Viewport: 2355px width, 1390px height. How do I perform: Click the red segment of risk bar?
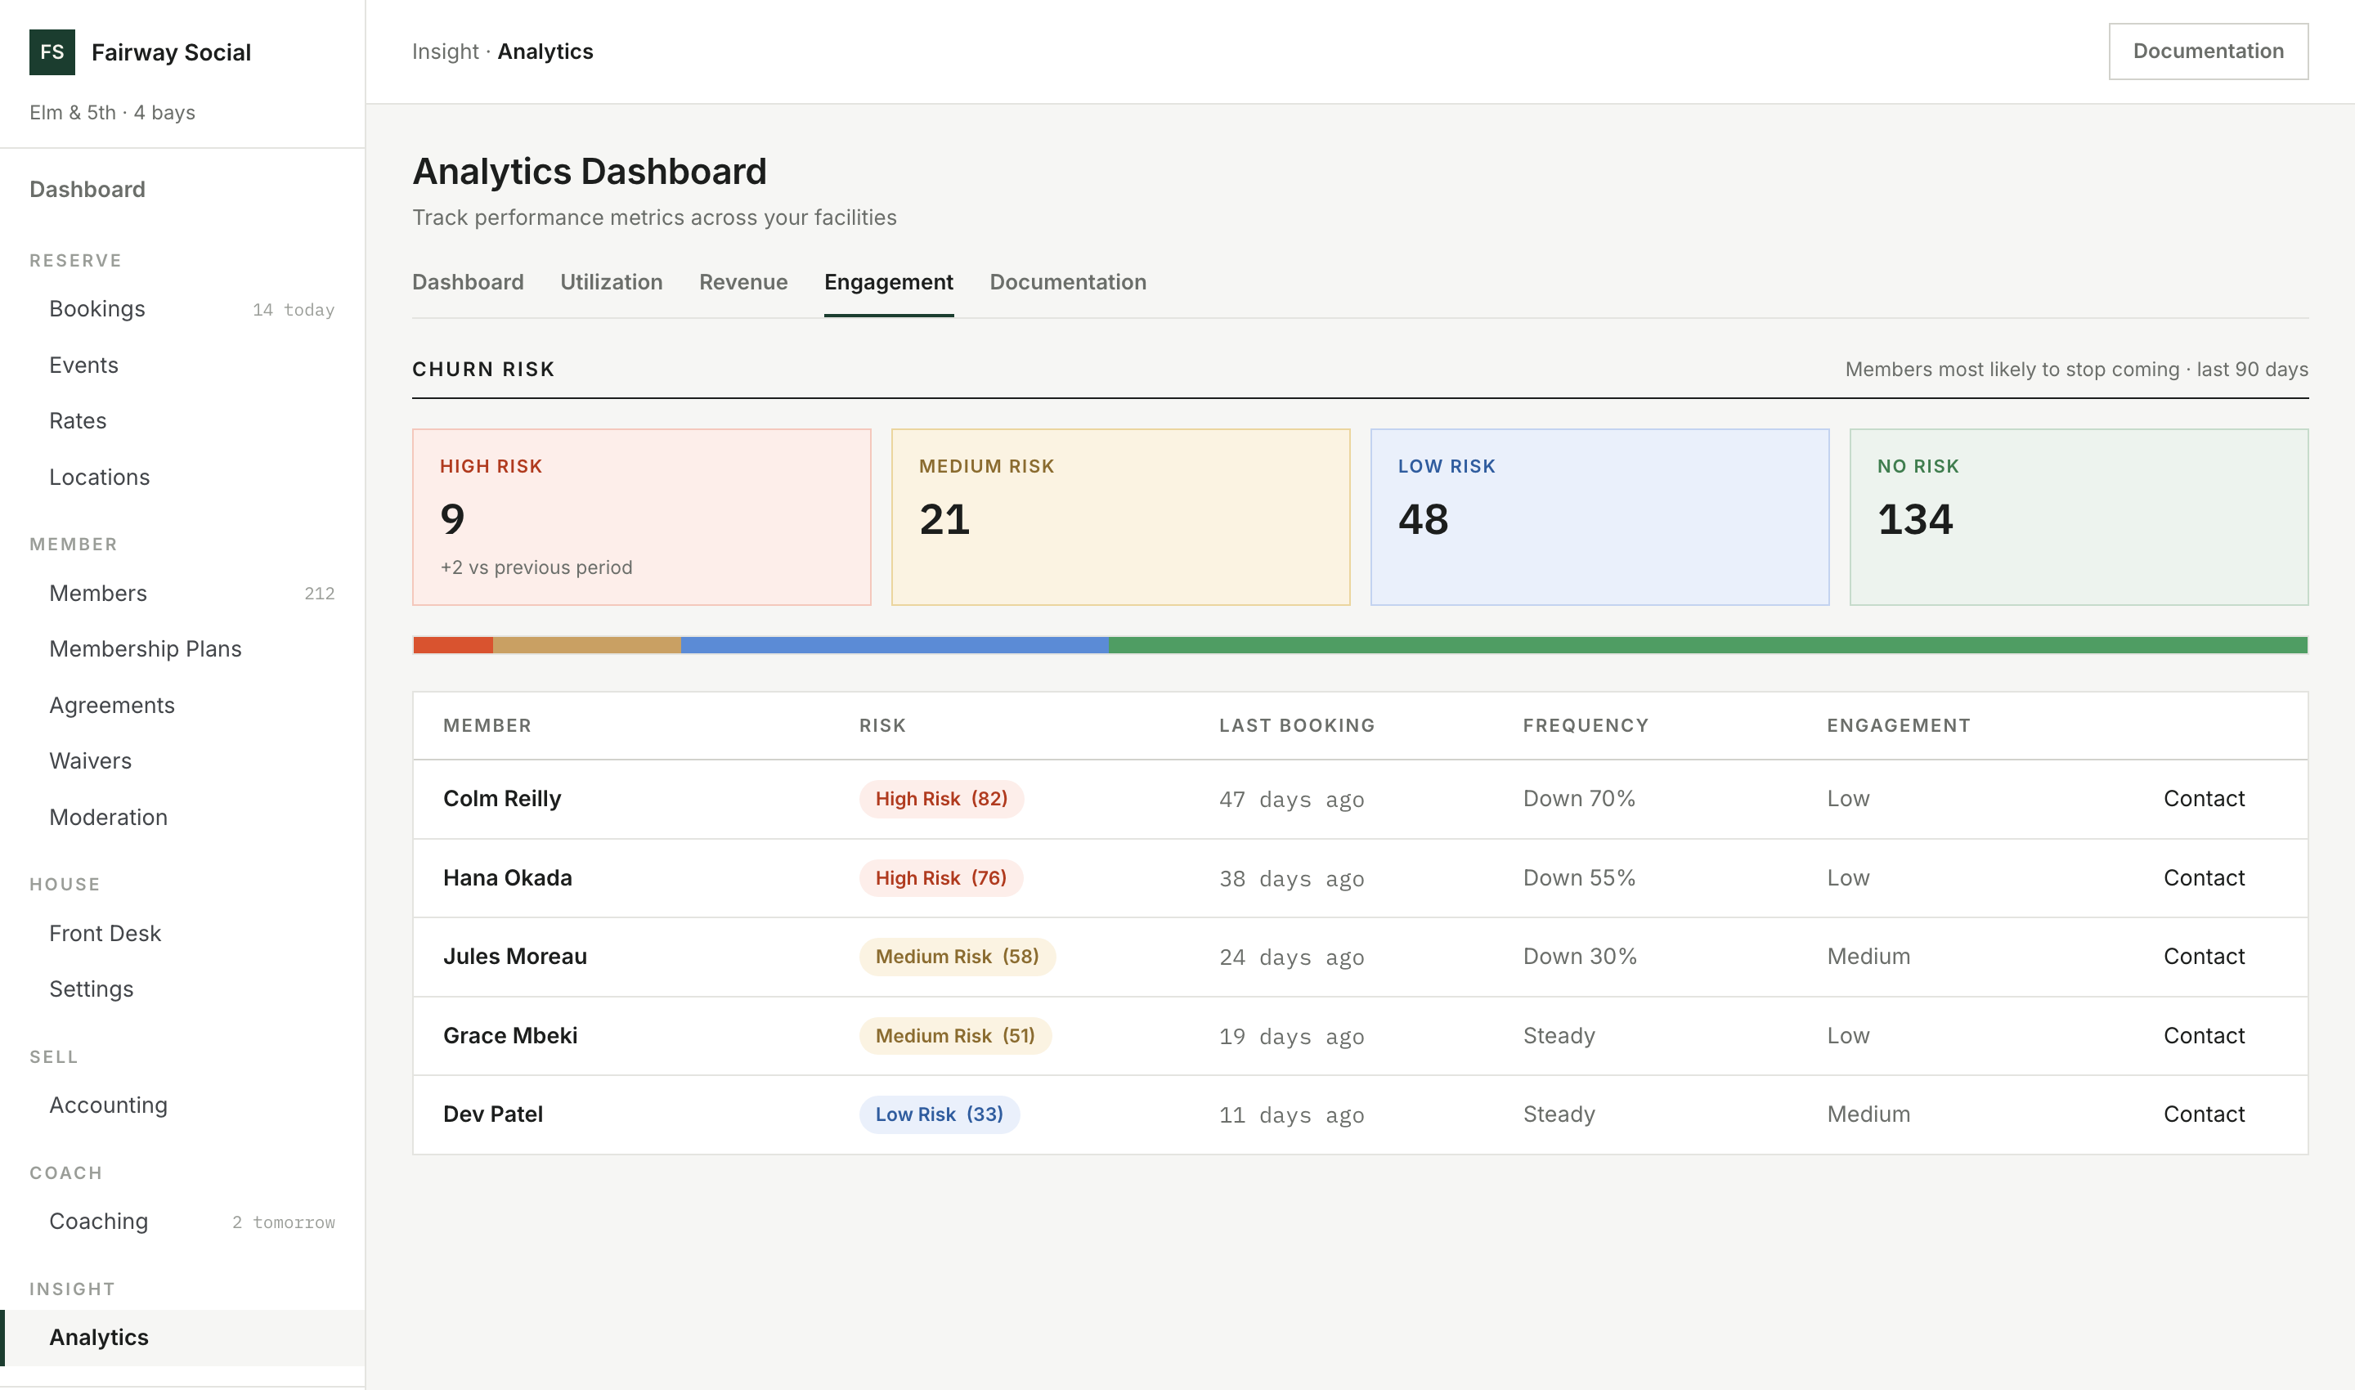coord(453,645)
